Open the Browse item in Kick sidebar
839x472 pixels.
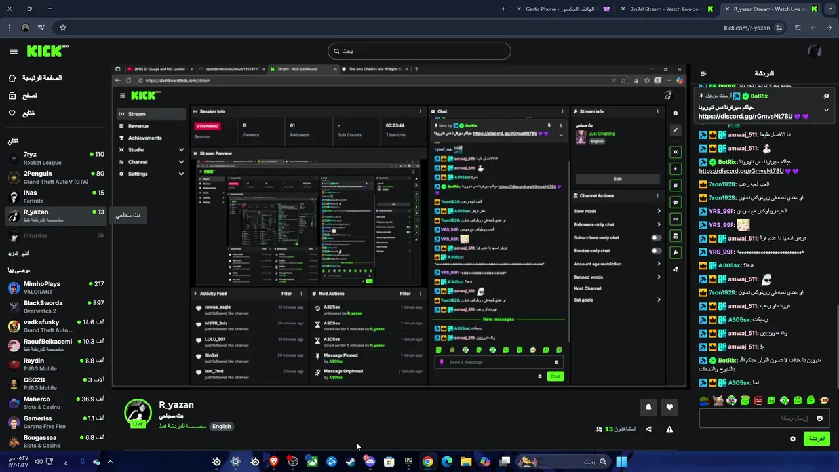pos(23,96)
